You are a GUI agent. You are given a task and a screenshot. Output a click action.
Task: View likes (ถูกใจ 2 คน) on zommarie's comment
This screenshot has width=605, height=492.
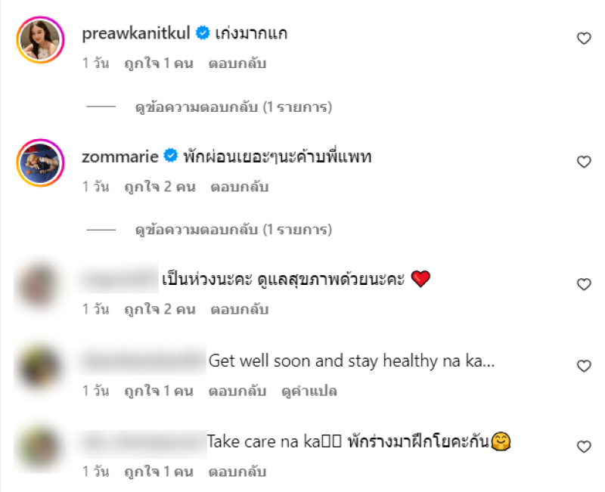tap(160, 187)
